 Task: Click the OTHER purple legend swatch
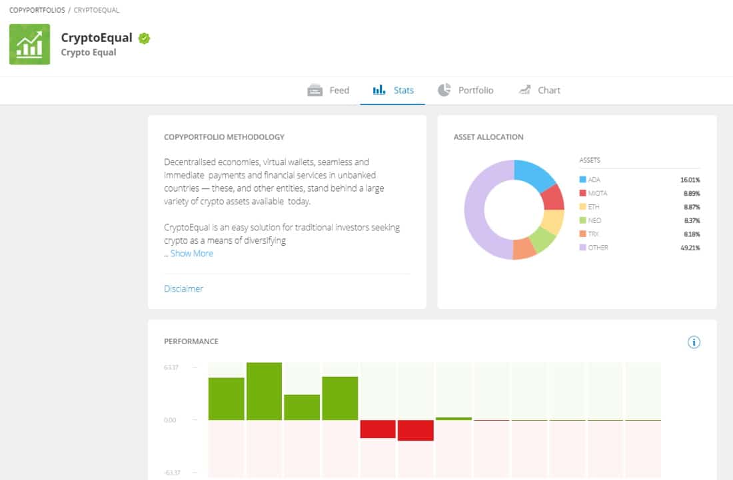(x=582, y=247)
